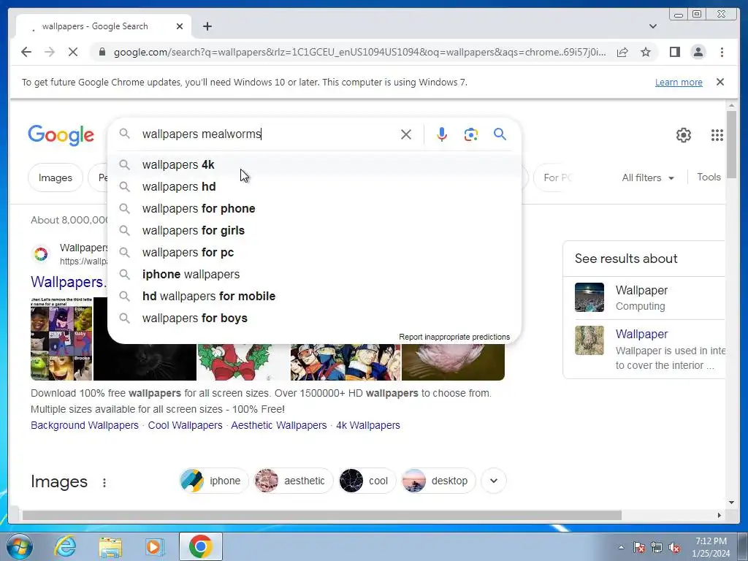Image resolution: width=748 pixels, height=561 pixels.
Task: Click the Google logo
Action: [x=61, y=135]
